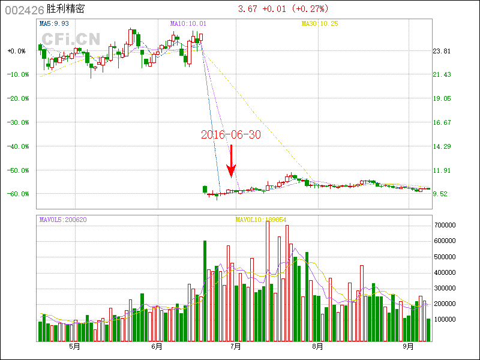Click the +0.0% baseline axis label
480x360 pixels.
click(17, 51)
